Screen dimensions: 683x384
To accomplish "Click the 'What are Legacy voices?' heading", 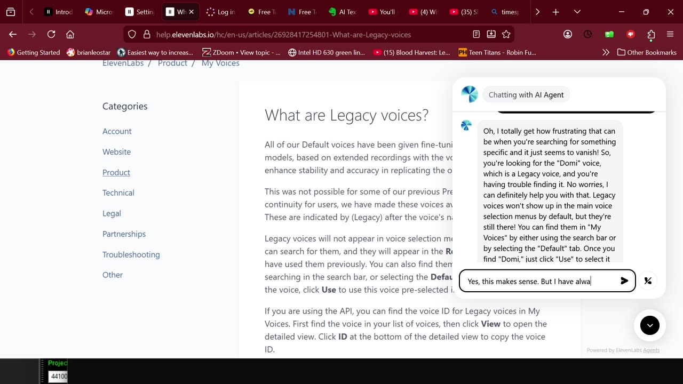I will point(346,115).
